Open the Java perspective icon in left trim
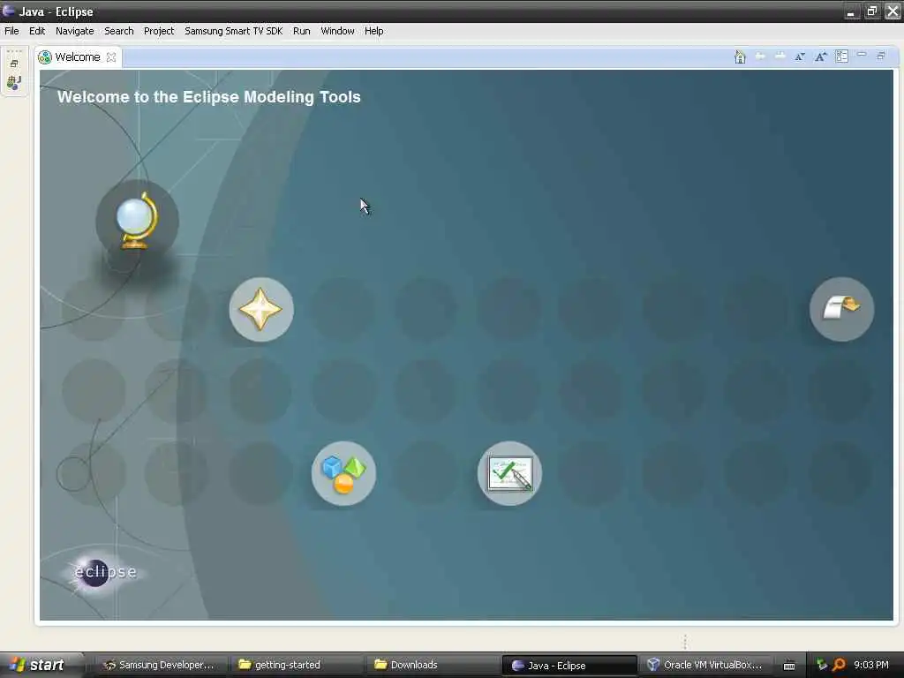This screenshot has width=904, height=678. click(x=14, y=83)
